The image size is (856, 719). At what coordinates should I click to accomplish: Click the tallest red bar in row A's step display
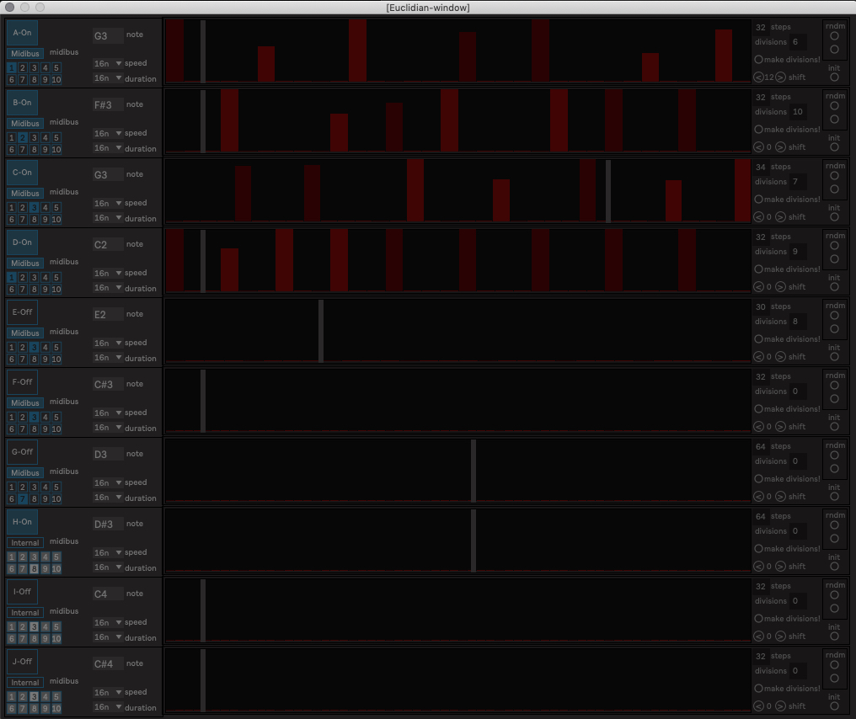click(x=357, y=51)
